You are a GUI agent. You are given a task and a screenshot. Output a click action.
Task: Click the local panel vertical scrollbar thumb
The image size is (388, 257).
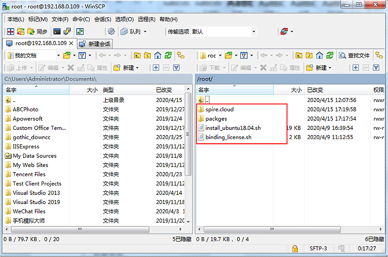[x=188, y=134]
